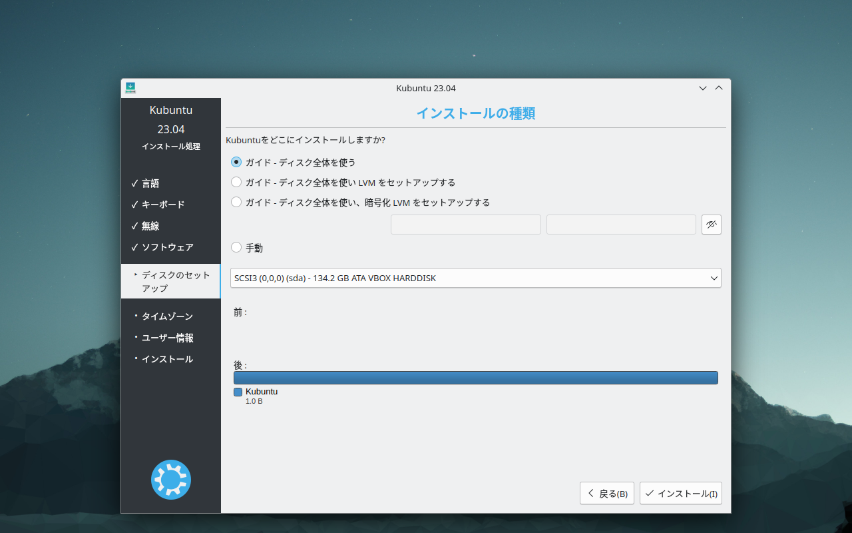Screen dimensions: 852x533
Task: Click the 戻る(B) back button
Action: [x=607, y=493]
